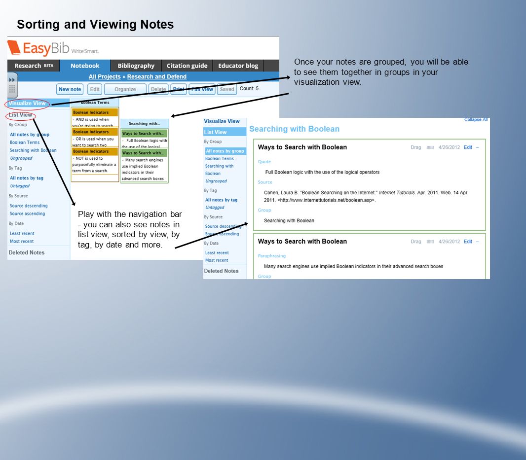The image size is (526, 460).
Task: Select Visualize View in the left screenshot sidebar
Action: point(27,103)
